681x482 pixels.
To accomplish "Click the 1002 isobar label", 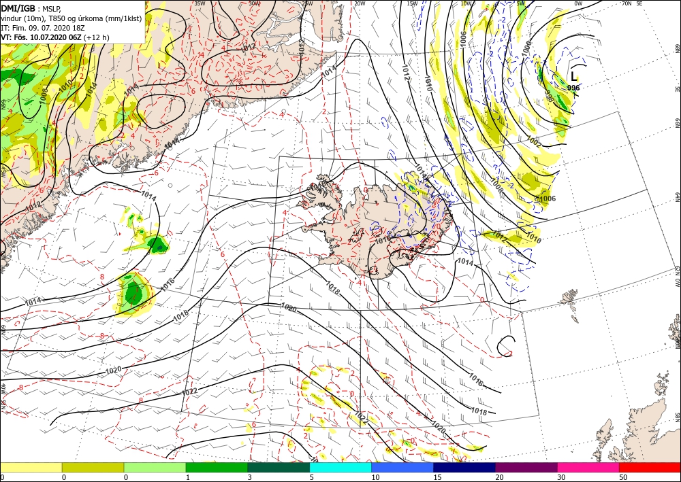I will 534,141.
